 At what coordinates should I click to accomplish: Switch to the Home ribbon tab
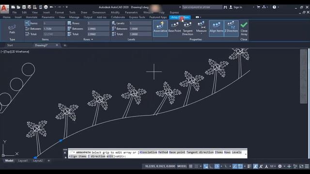click(x=7, y=17)
